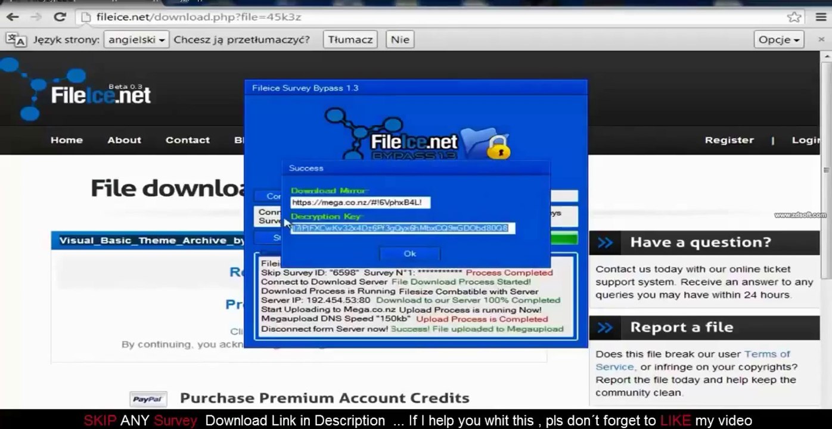This screenshot has width=832, height=429.
Task: Click 'Server IP: 192.454.53:80' log line
Action: click(x=315, y=300)
